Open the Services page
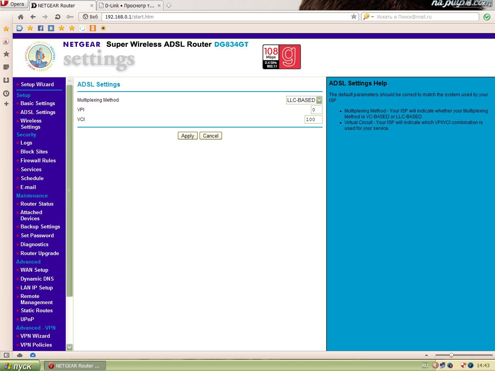This screenshot has height=371, width=495. tap(31, 169)
